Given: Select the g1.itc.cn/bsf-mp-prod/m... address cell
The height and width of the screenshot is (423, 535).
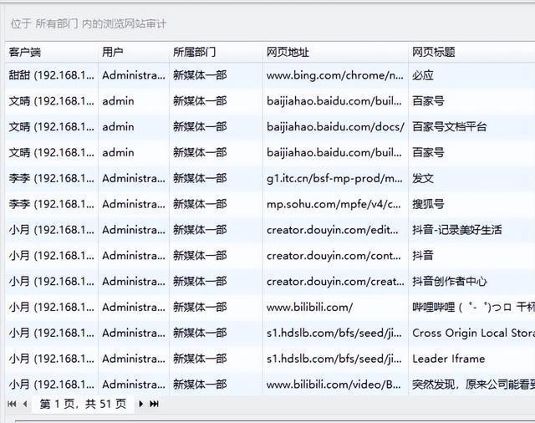Looking at the screenshot, I should point(335,178).
